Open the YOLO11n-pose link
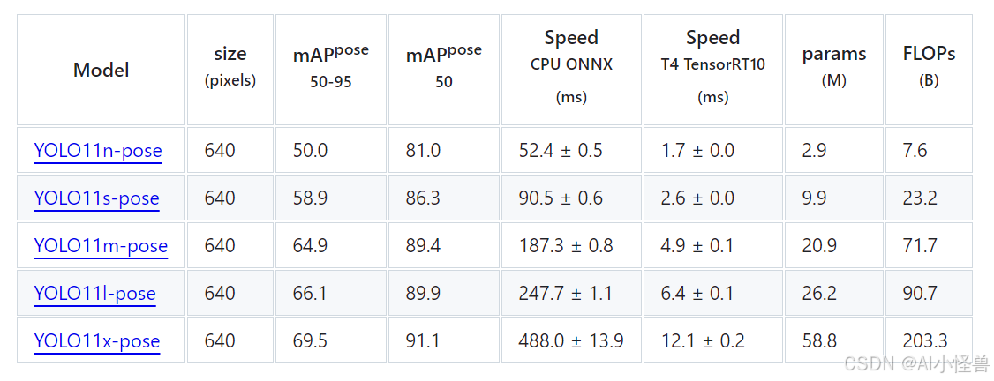Screen dimensions: 994x381 98,152
